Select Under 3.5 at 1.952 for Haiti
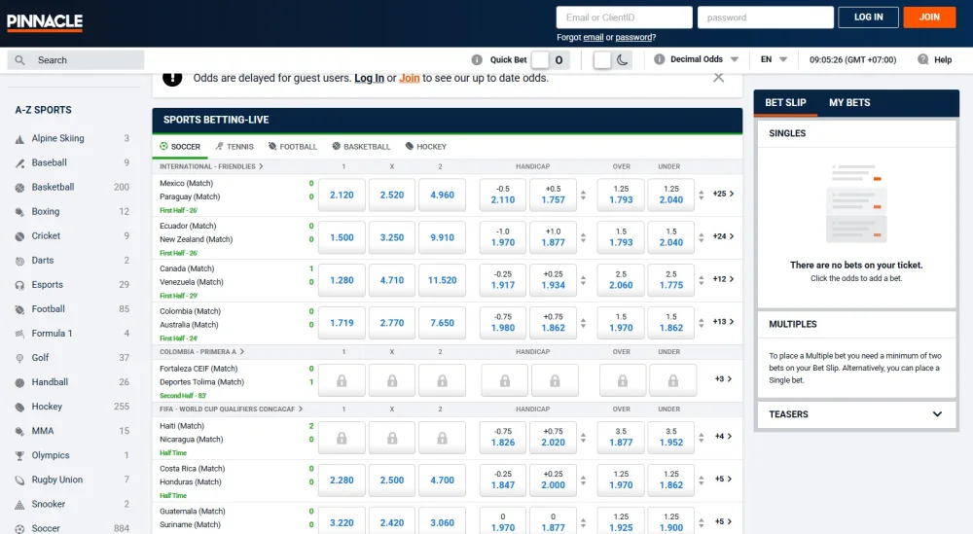 coord(670,438)
